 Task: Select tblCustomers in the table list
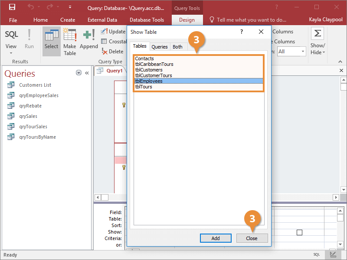pyautogui.click(x=199, y=70)
